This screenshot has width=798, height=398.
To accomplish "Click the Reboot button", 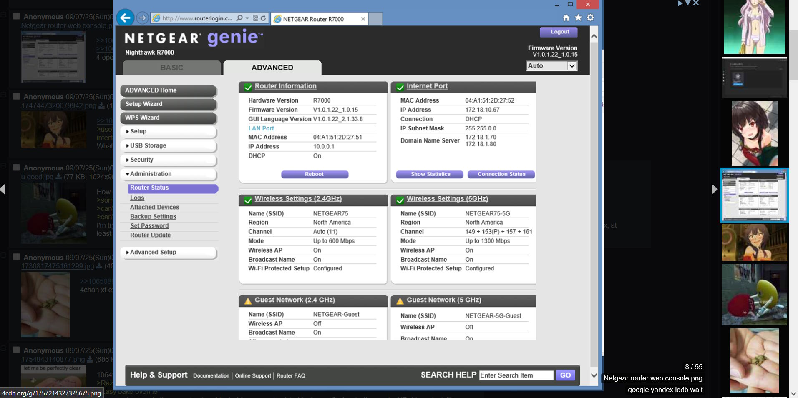I will 315,174.
